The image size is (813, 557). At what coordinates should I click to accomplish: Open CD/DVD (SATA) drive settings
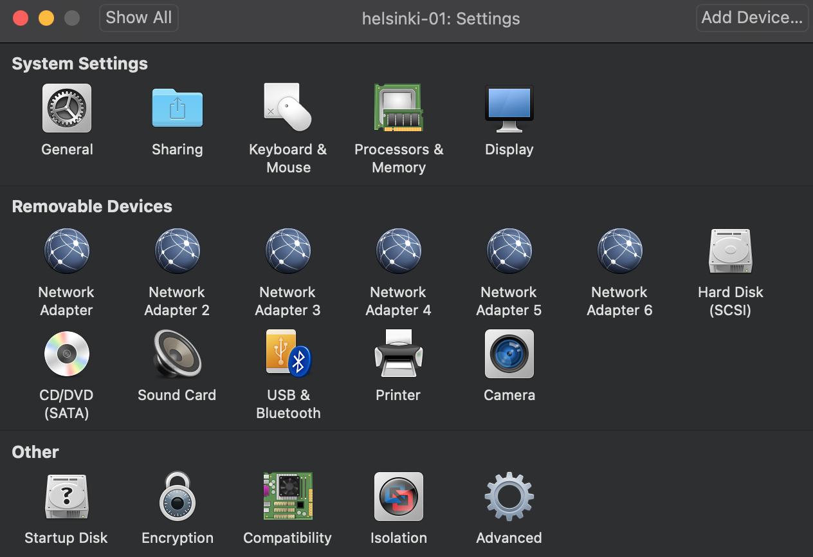(x=67, y=354)
